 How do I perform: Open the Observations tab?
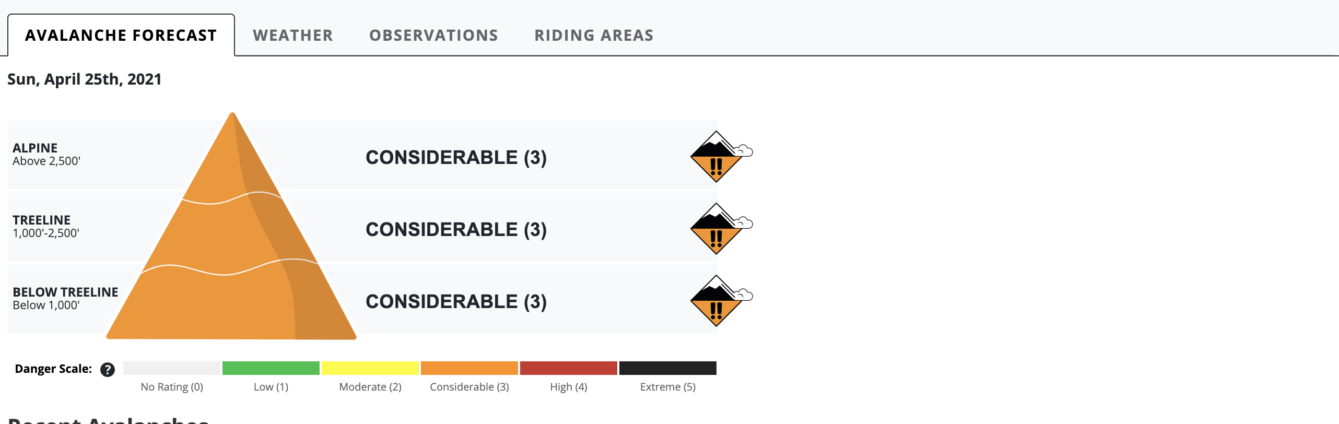point(433,35)
